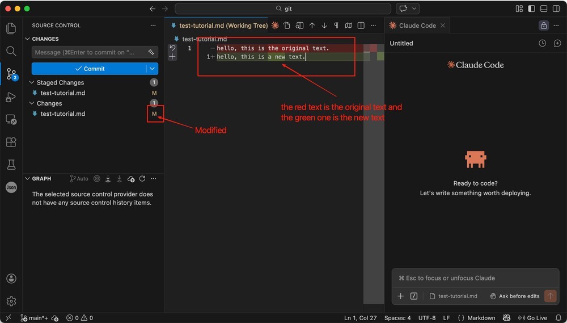Click the Go to Current History Item target icon

tap(96, 178)
